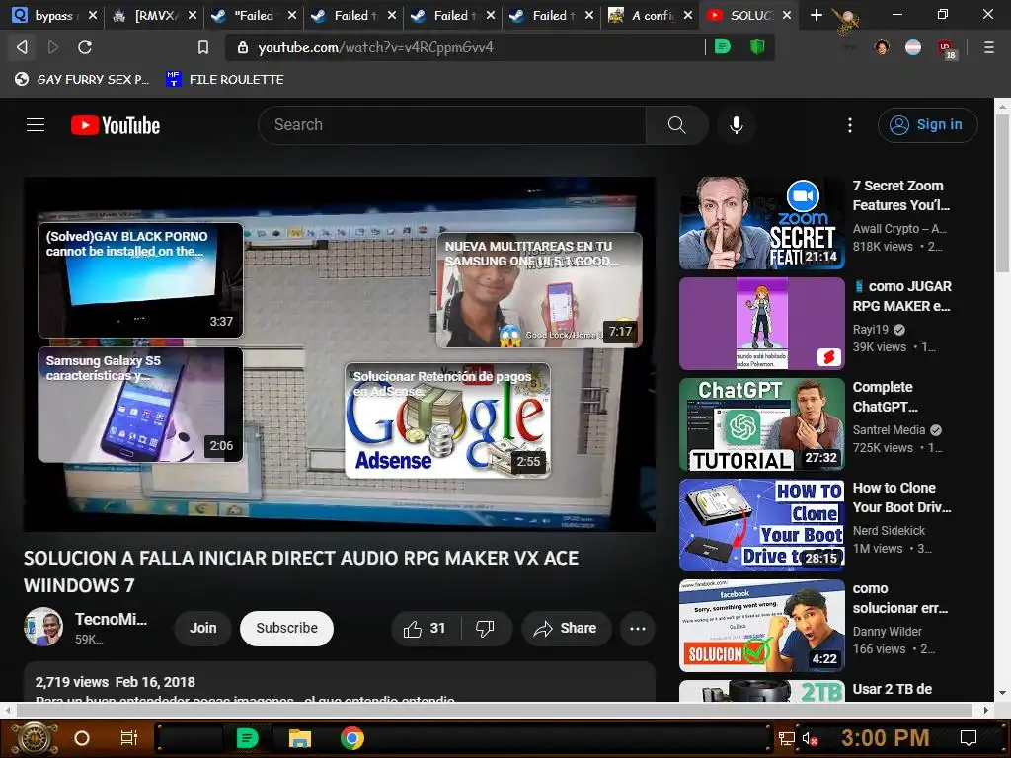Screen dimensions: 1011x758
Task: Open the FILE ROULETTE bookmark
Action: click(225, 79)
